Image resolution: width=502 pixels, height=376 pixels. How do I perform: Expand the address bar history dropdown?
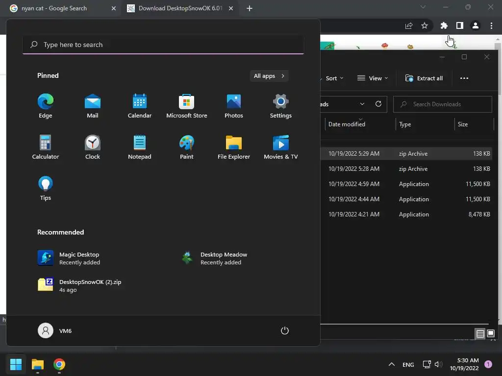point(362,104)
